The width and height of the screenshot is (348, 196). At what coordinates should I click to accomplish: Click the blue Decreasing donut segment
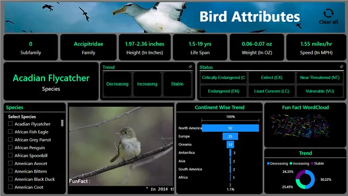(313, 179)
